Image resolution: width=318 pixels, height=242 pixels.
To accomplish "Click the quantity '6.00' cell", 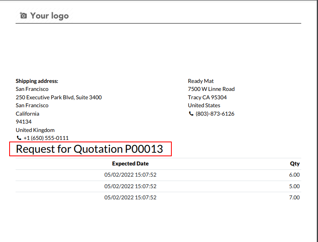I will 294,175.
